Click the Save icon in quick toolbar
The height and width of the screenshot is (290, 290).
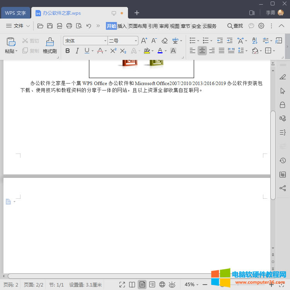[50, 26]
